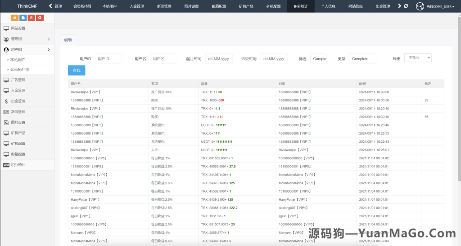Open sidebar 入金管理 with monitor icon

click(27, 91)
